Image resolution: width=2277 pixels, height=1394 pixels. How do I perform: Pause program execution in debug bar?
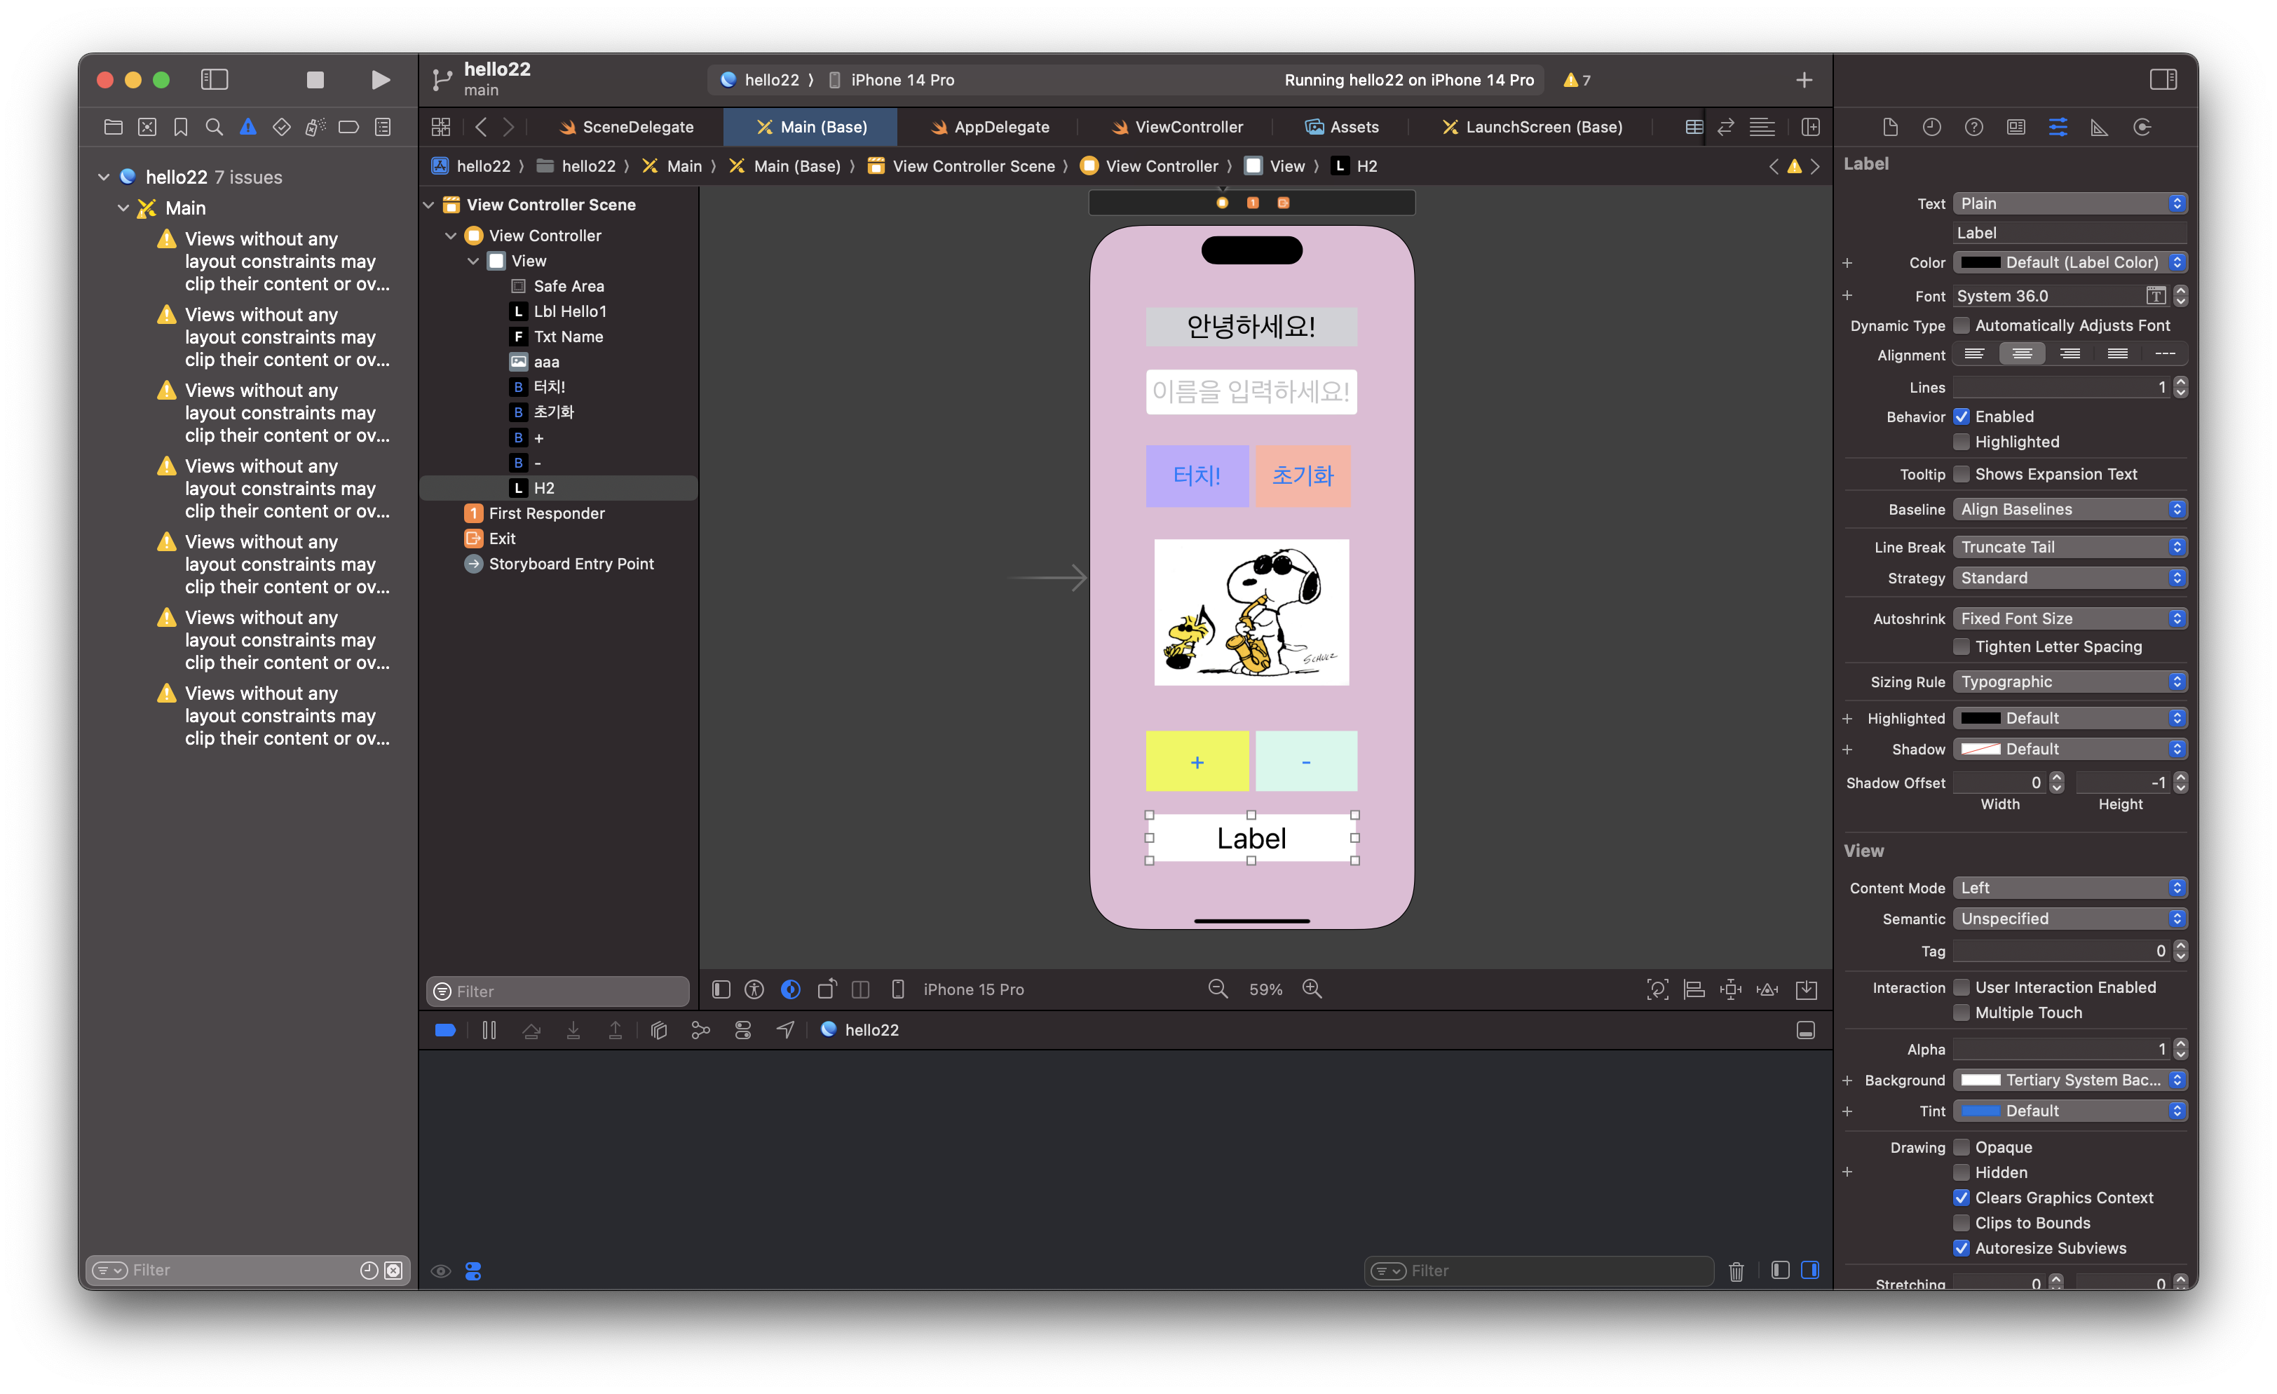489,1030
